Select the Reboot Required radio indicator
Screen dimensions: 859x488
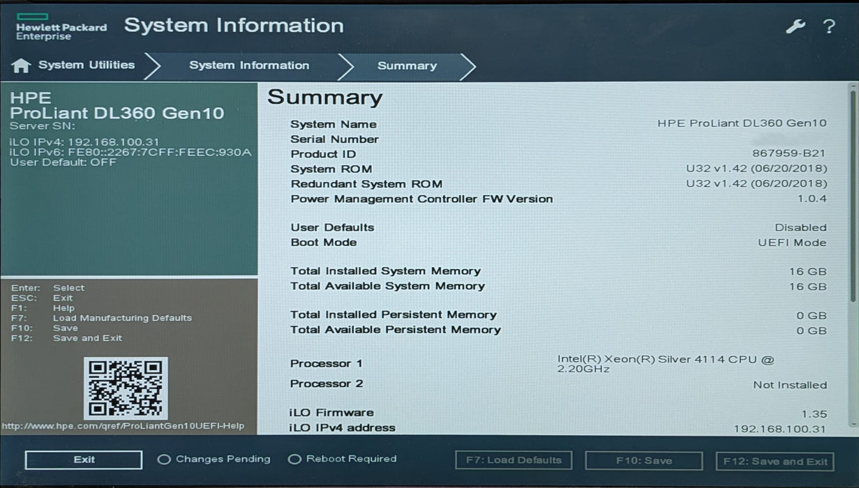[294, 459]
